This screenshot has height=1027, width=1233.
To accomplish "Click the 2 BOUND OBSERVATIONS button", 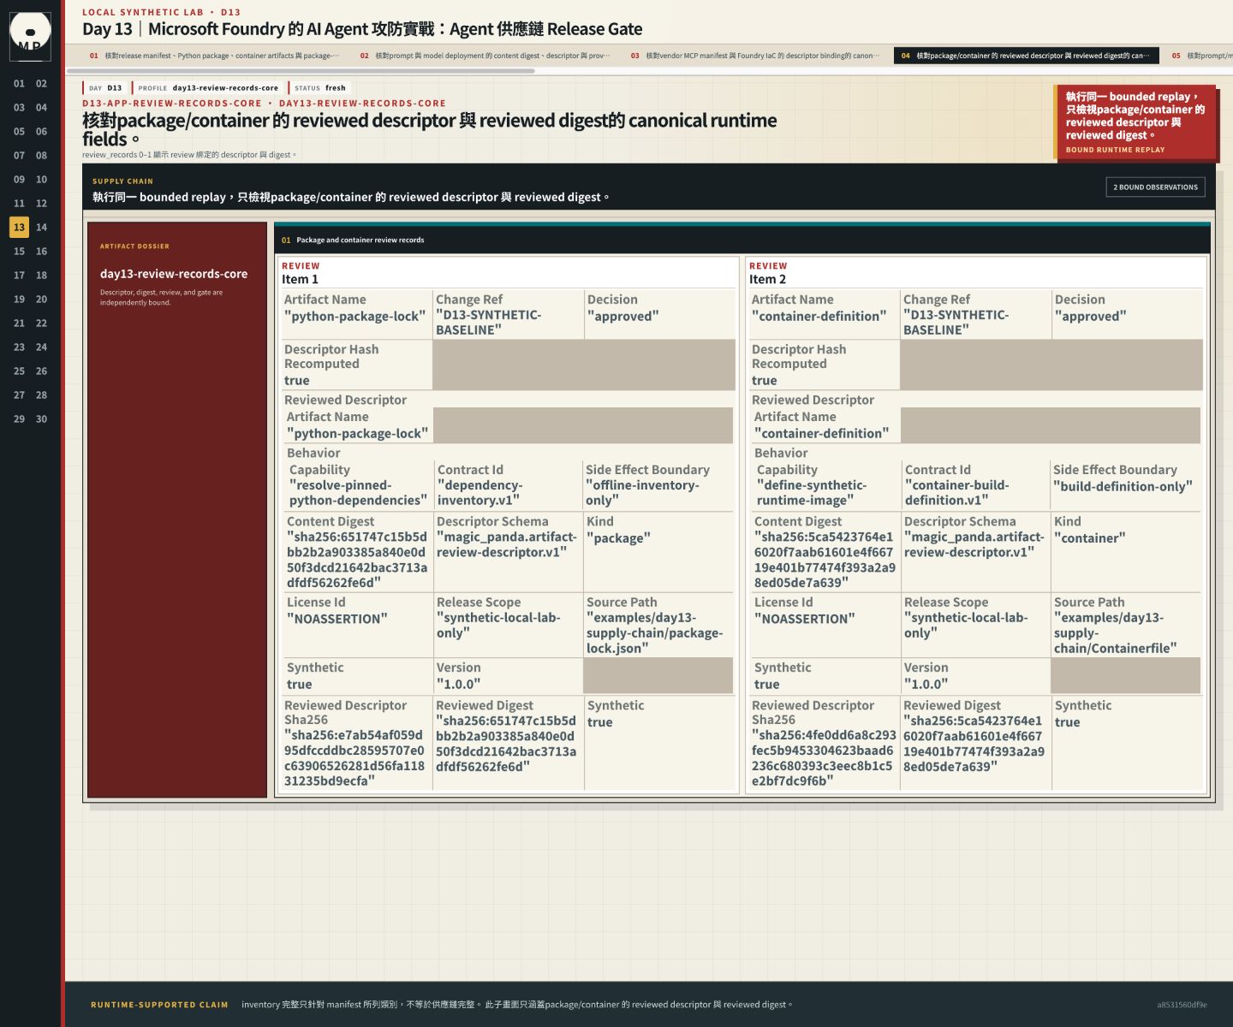I will (1155, 187).
